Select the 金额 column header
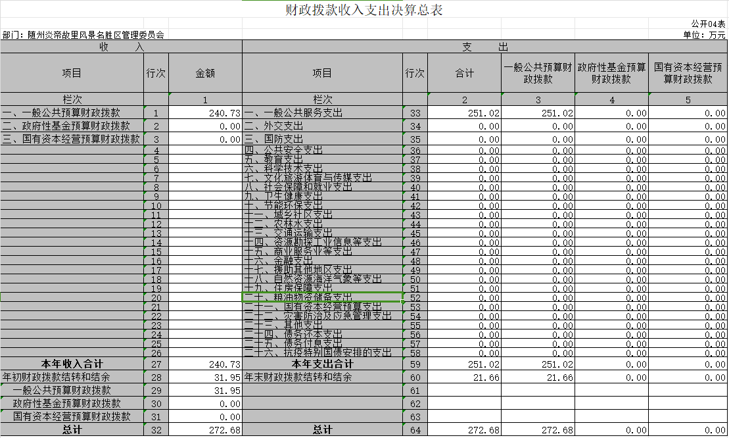 click(x=205, y=73)
